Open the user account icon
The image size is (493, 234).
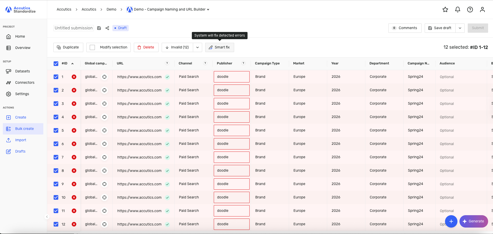pyautogui.click(x=482, y=10)
